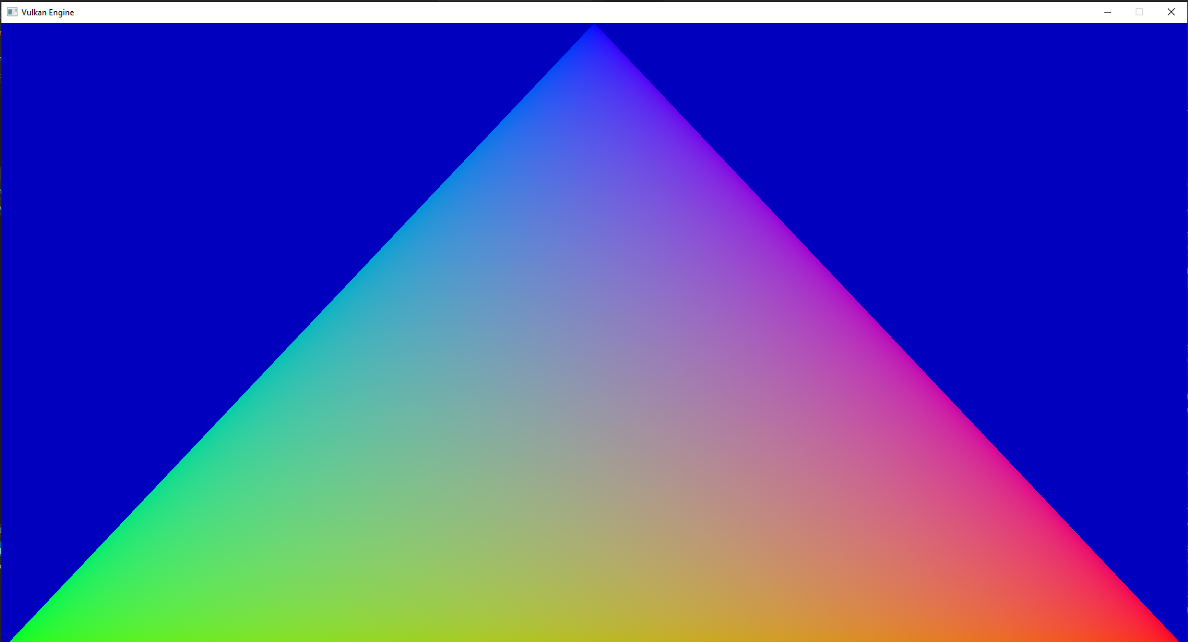Click the Vulkan Engine application icon
Viewport: 1188px width, 642px height.
11,11
